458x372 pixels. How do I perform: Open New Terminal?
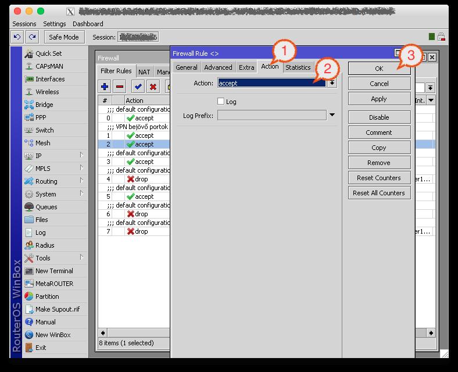[55, 271]
